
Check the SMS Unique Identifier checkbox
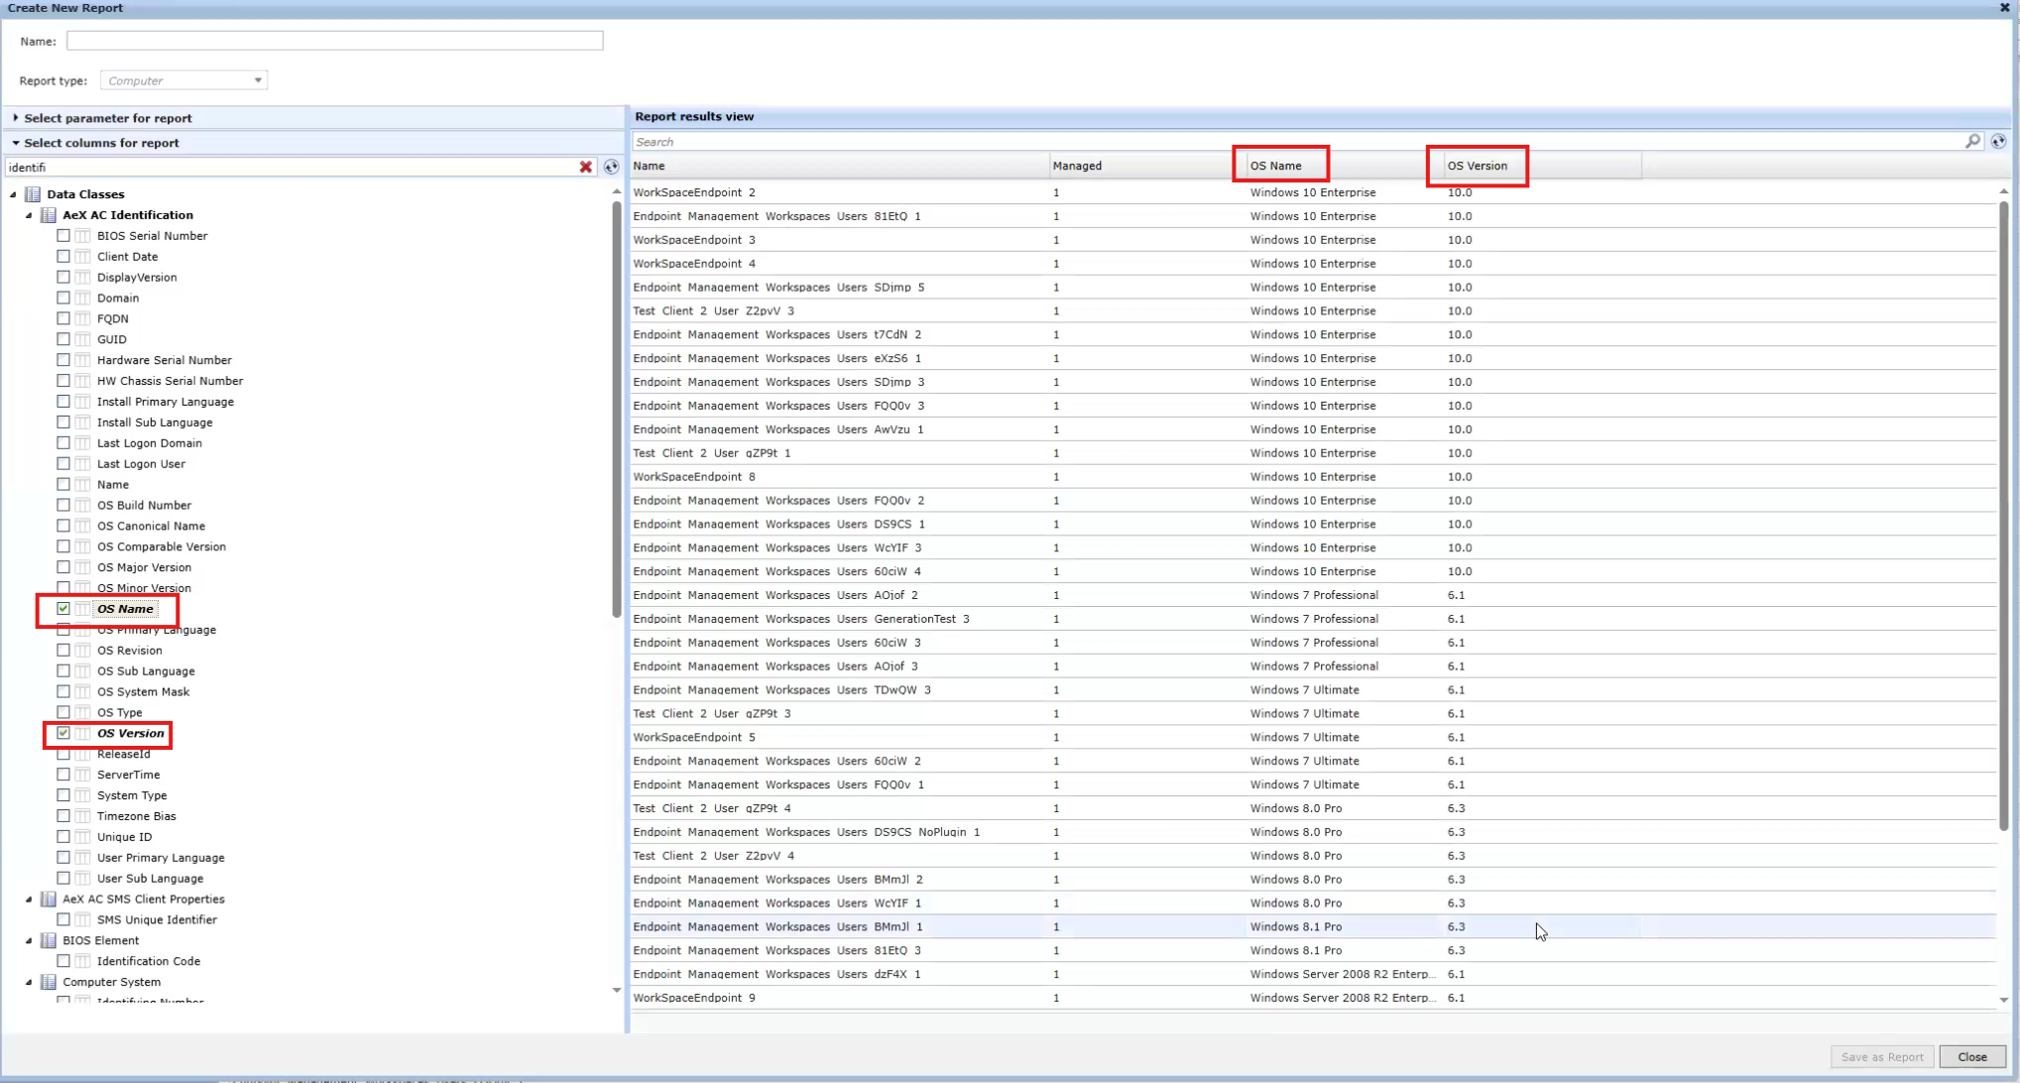click(63, 919)
